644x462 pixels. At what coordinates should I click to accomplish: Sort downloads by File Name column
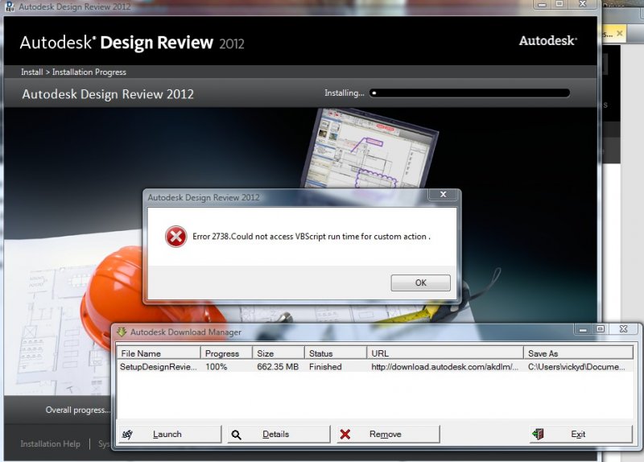pyautogui.click(x=159, y=353)
